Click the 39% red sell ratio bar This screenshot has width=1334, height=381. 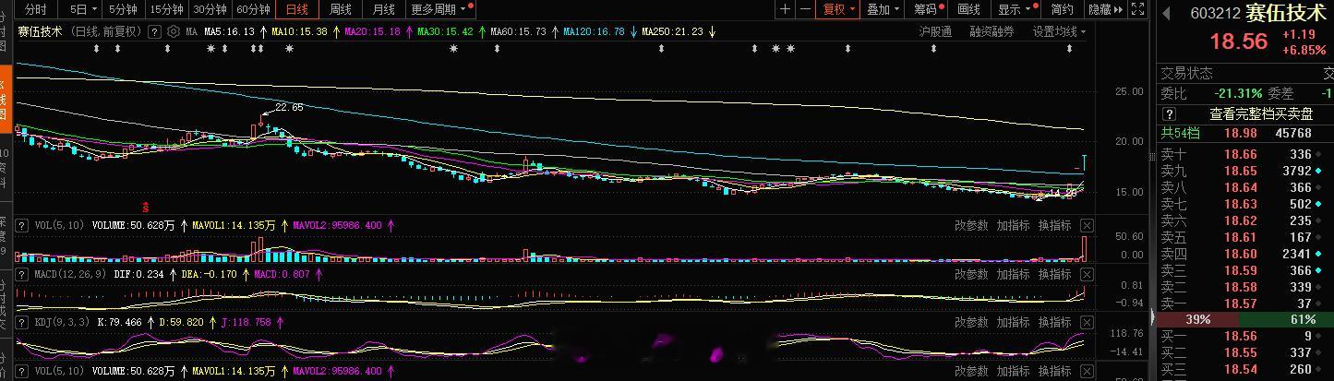coord(1196,319)
